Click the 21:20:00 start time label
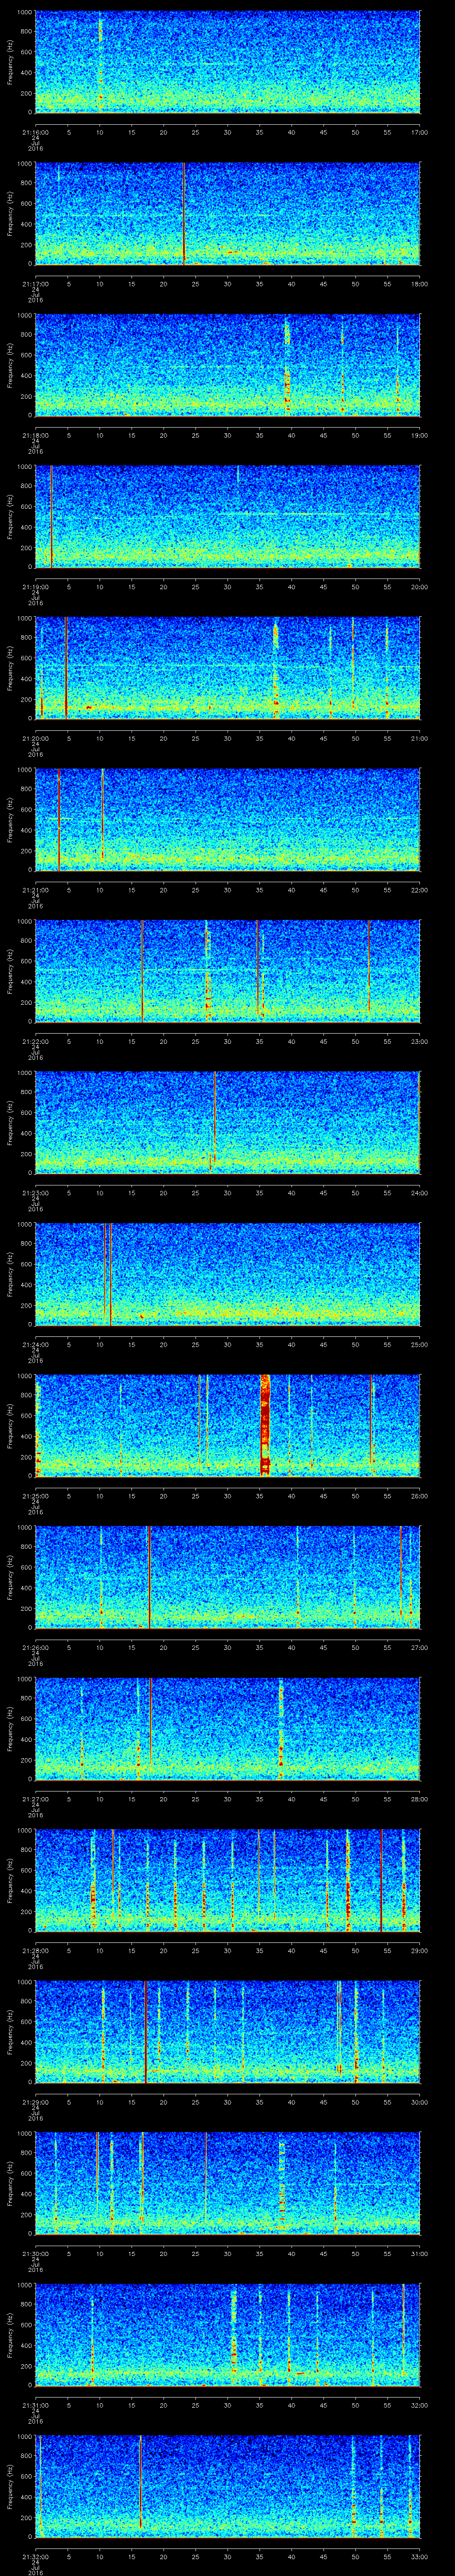The image size is (455, 2576). [x=35, y=738]
